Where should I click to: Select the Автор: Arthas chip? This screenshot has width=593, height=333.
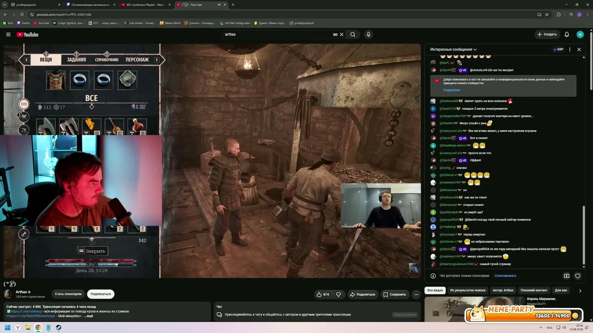[x=503, y=290]
